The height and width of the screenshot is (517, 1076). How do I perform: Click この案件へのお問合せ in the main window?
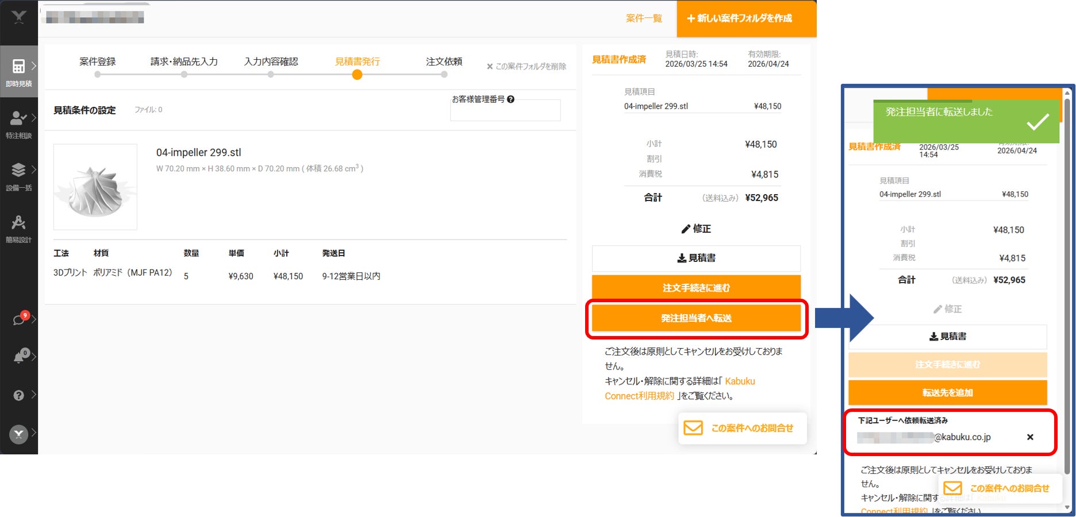coord(743,428)
